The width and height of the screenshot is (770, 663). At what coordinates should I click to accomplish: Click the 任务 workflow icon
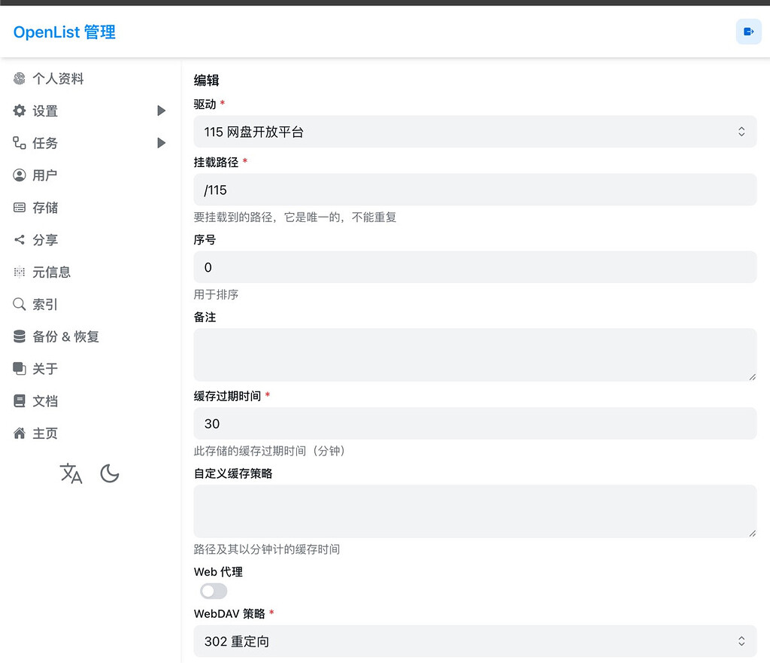[x=19, y=143]
